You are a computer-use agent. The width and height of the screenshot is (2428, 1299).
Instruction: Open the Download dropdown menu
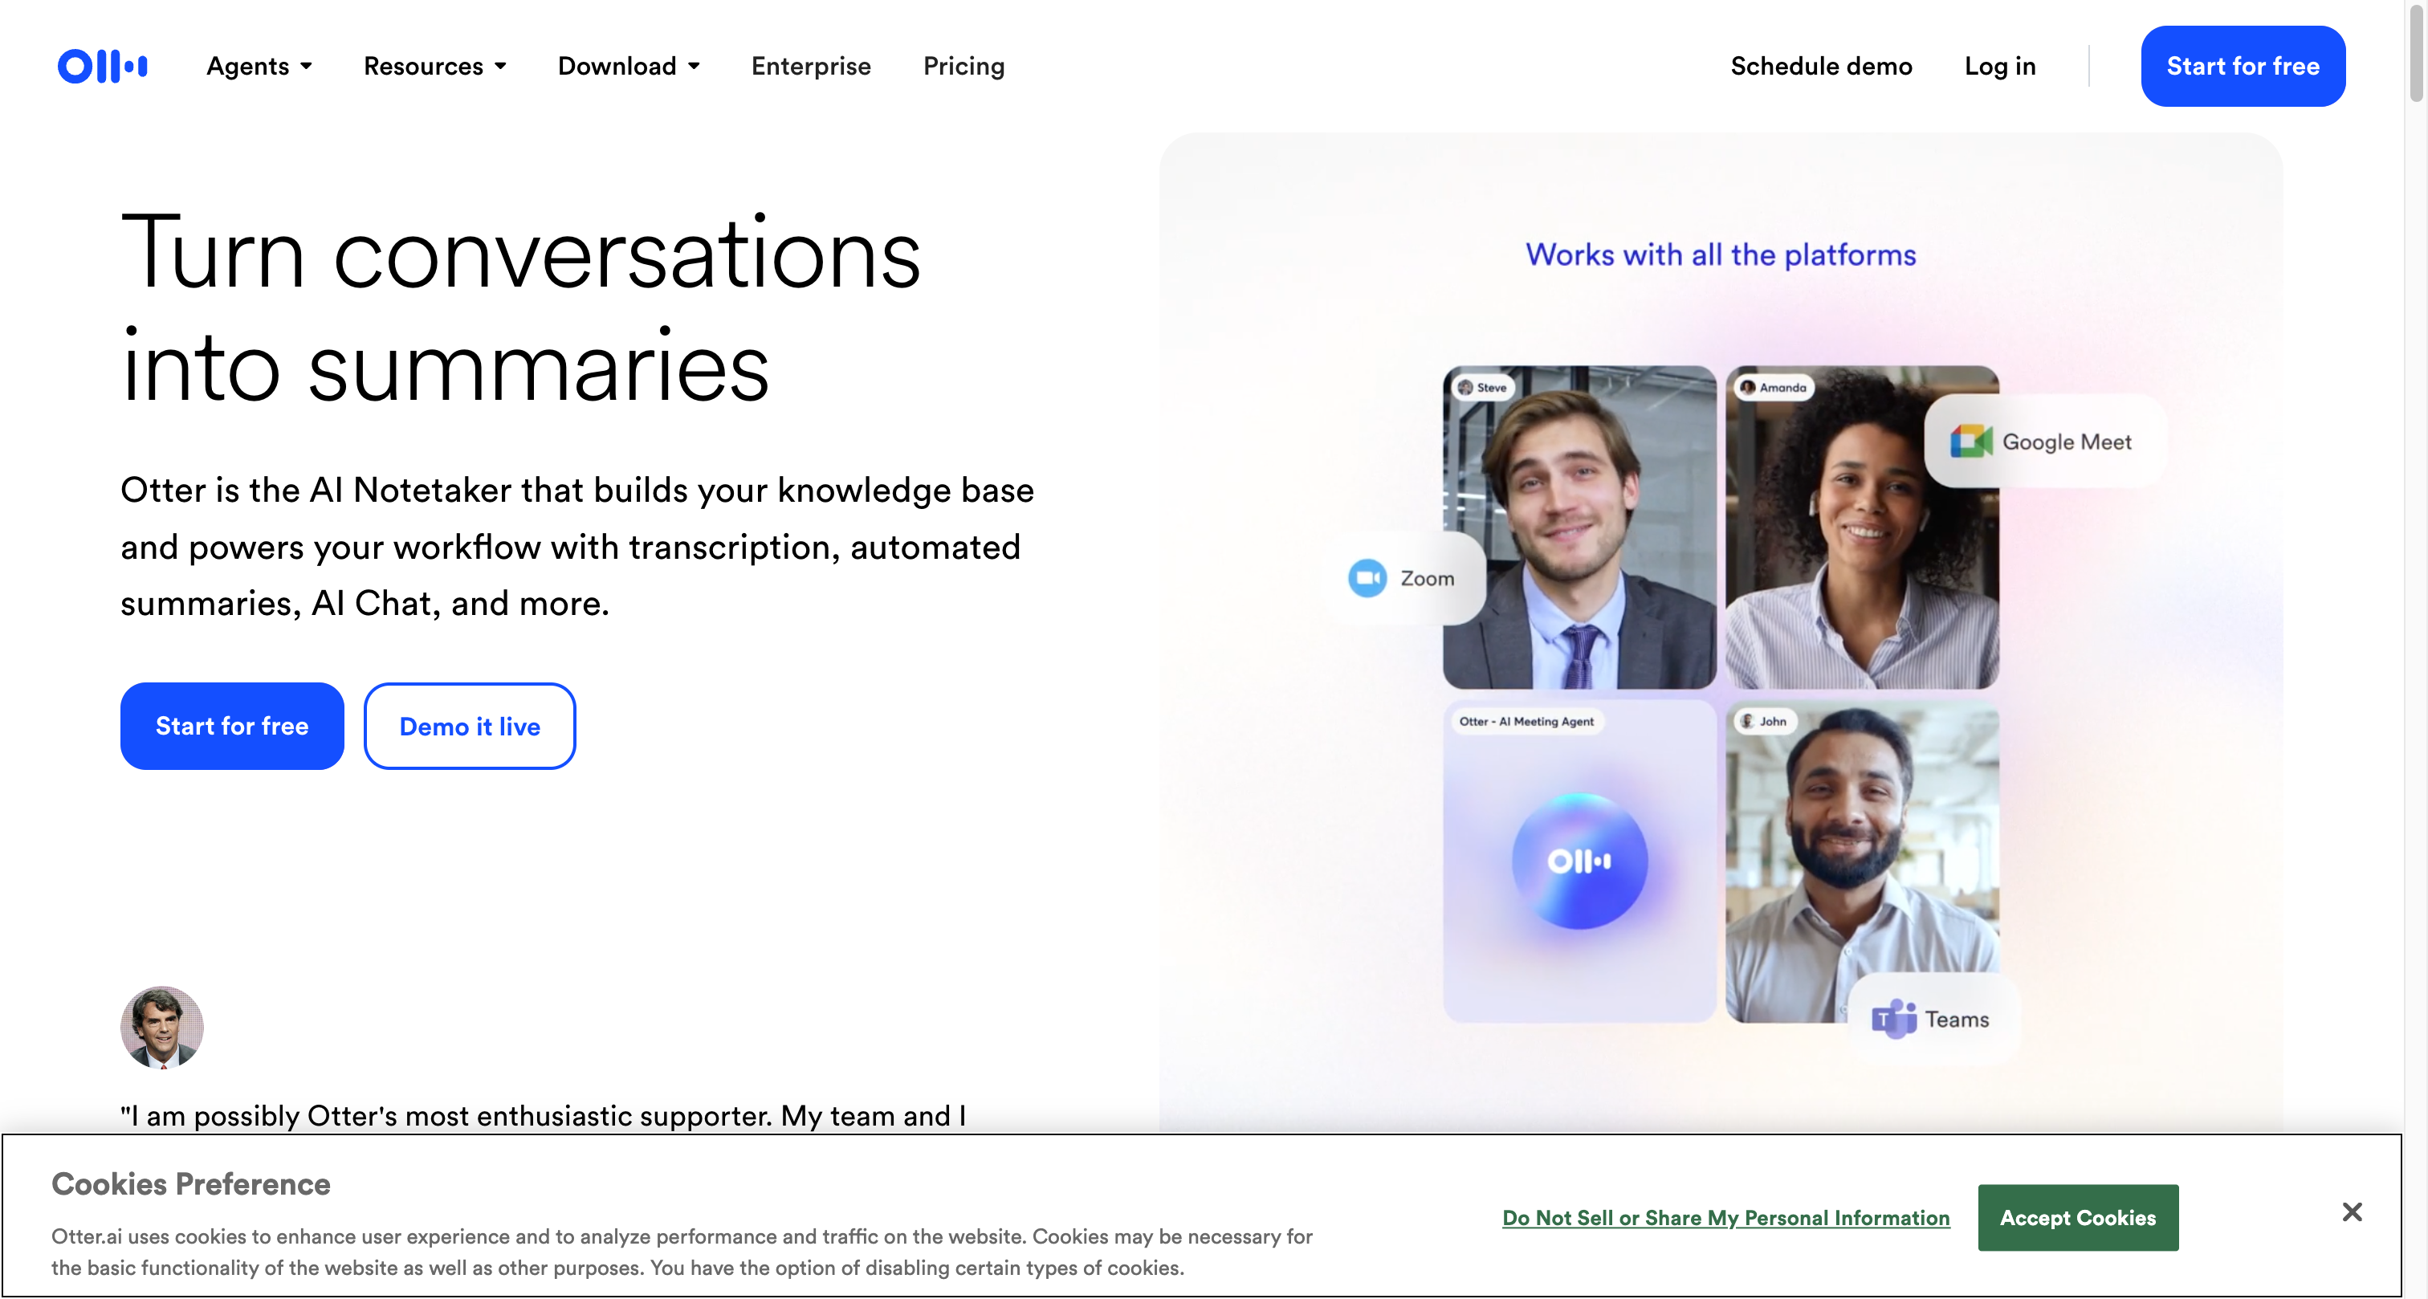629,66
